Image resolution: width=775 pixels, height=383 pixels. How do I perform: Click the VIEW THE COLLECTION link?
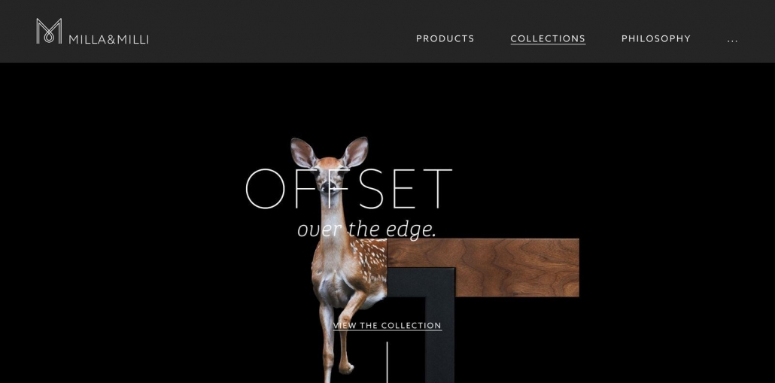click(387, 326)
